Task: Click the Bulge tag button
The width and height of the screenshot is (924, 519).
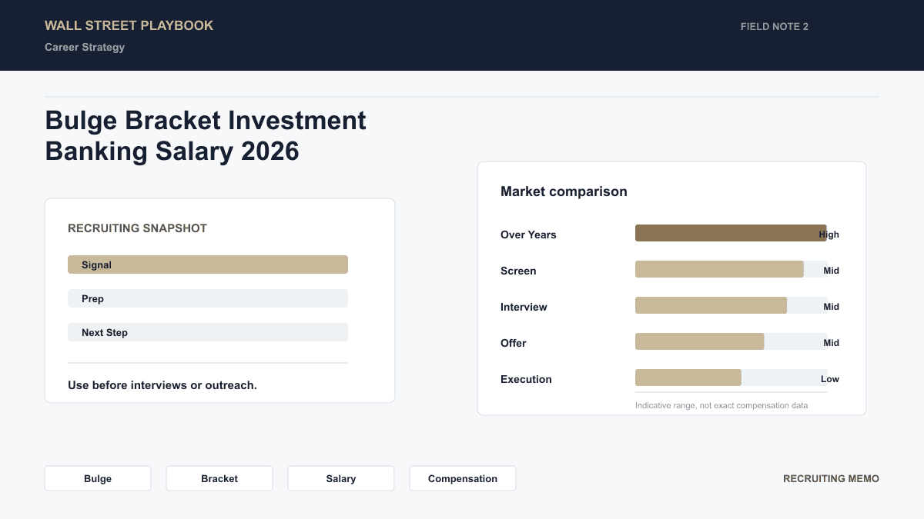Action: coord(98,478)
